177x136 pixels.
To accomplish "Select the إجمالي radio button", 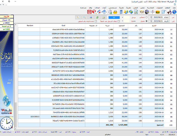I will pos(147,17).
